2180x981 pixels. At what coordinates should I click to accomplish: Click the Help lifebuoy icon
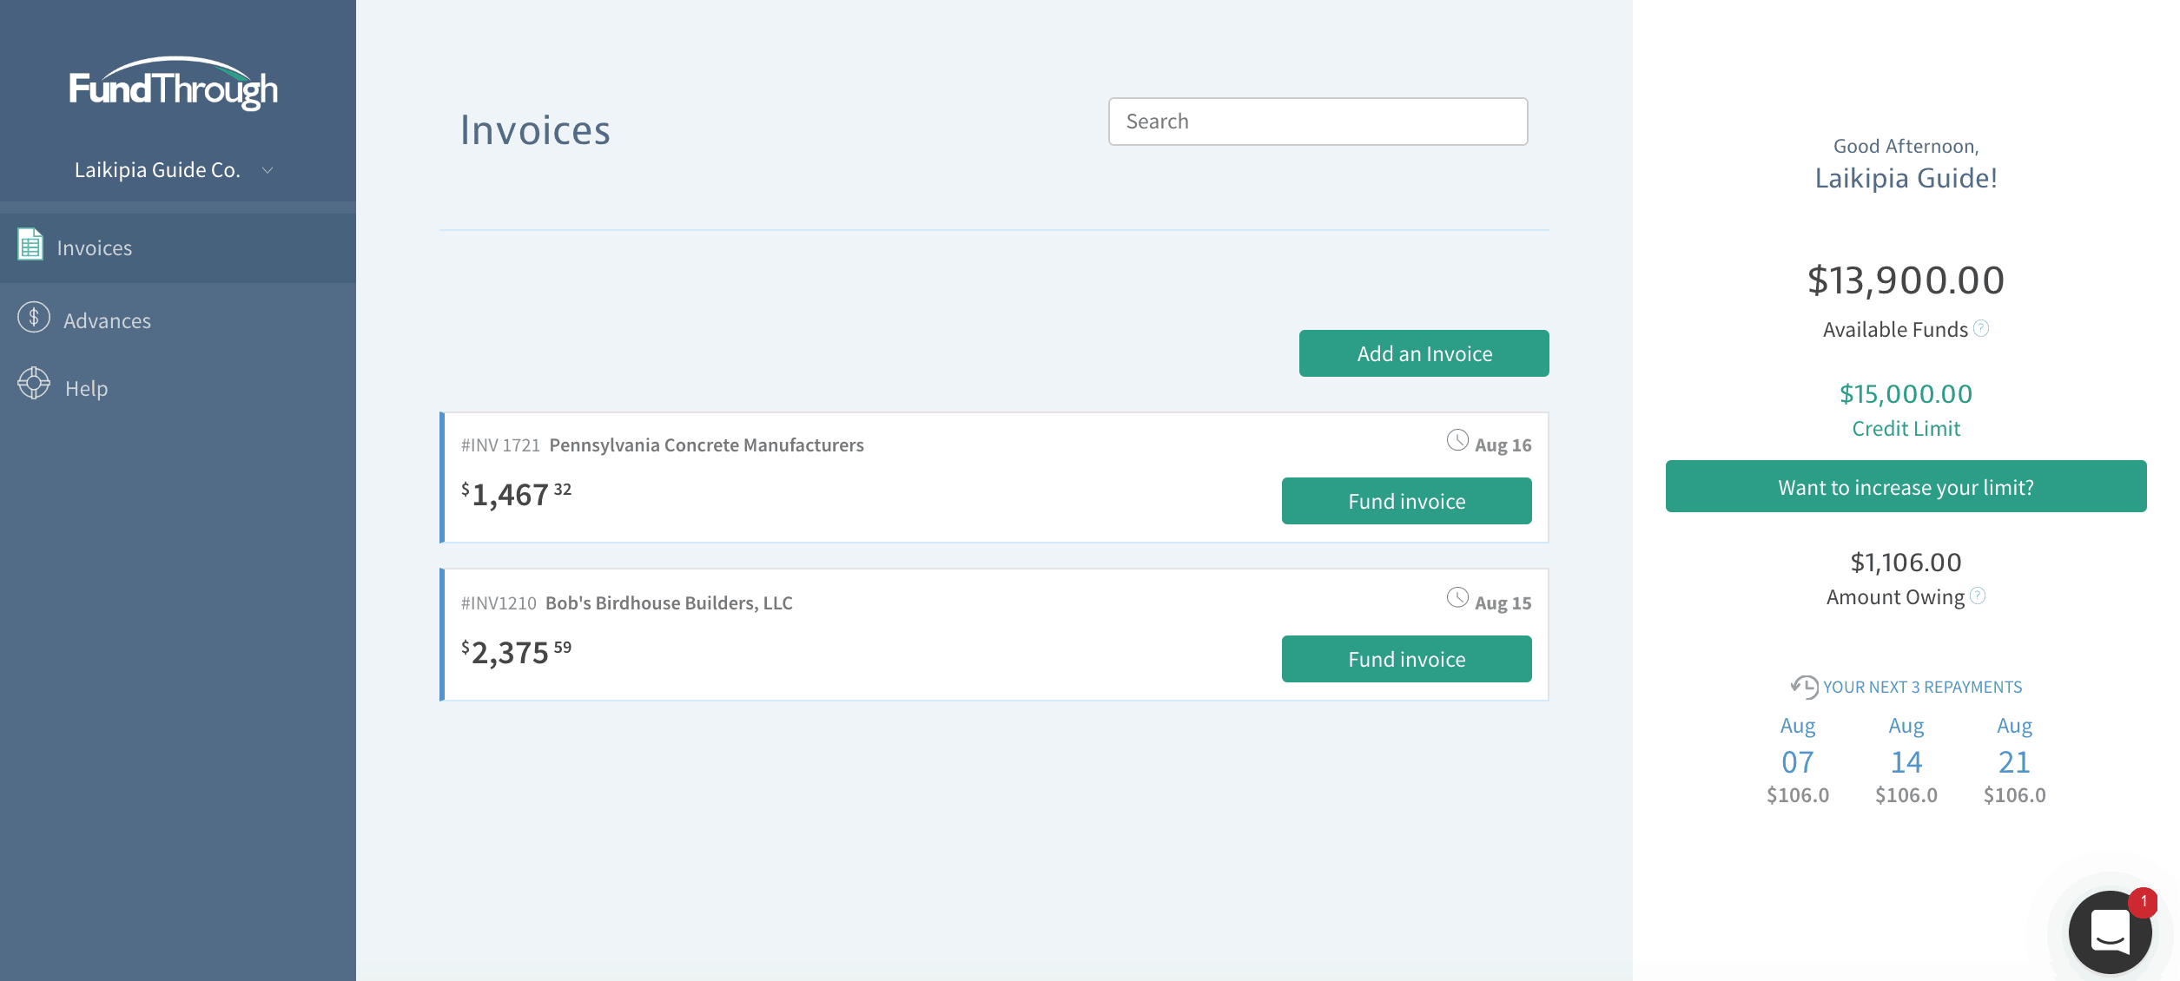(x=34, y=383)
